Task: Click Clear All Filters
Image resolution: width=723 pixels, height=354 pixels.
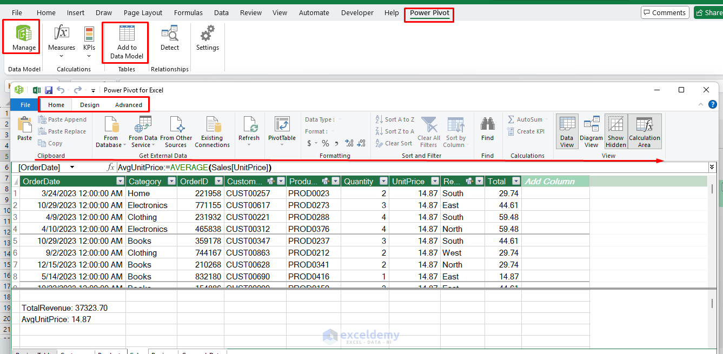Action: point(429,132)
